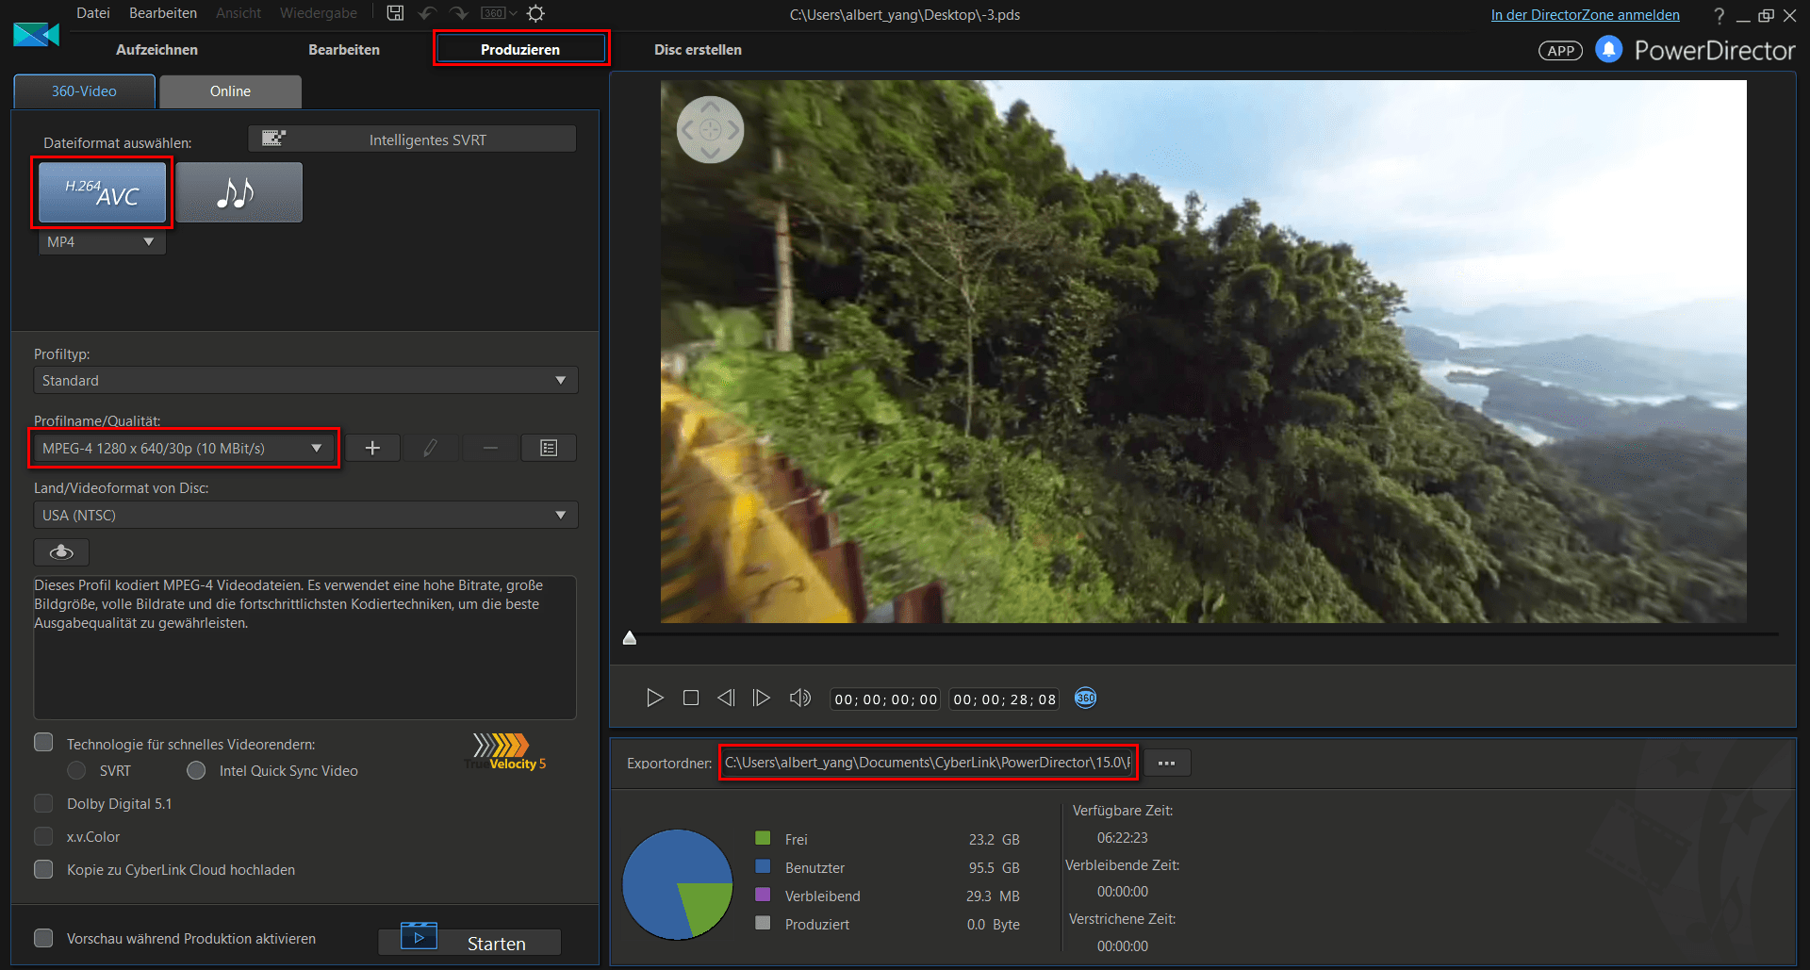Click the save project icon
The height and width of the screenshot is (970, 1810).
click(396, 13)
